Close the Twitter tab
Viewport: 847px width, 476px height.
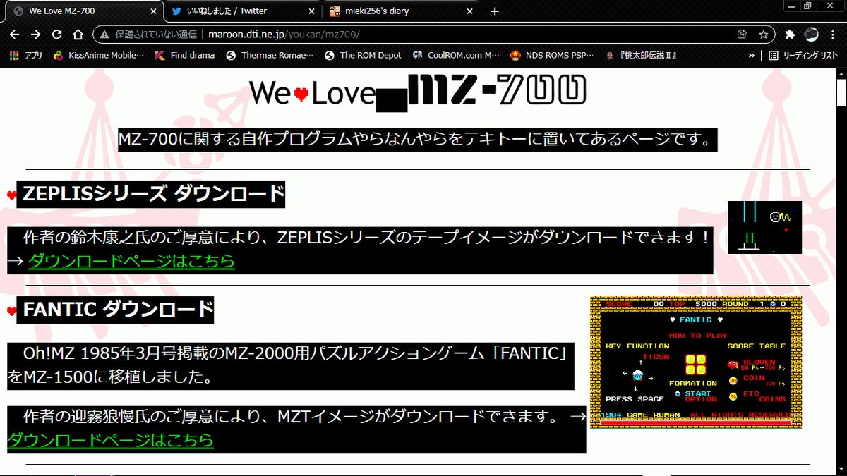click(311, 11)
